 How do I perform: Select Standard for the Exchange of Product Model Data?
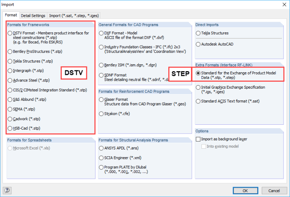pos(198,73)
